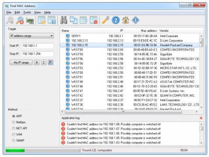Open the View menu
The image size is (209, 157).
point(38,12)
